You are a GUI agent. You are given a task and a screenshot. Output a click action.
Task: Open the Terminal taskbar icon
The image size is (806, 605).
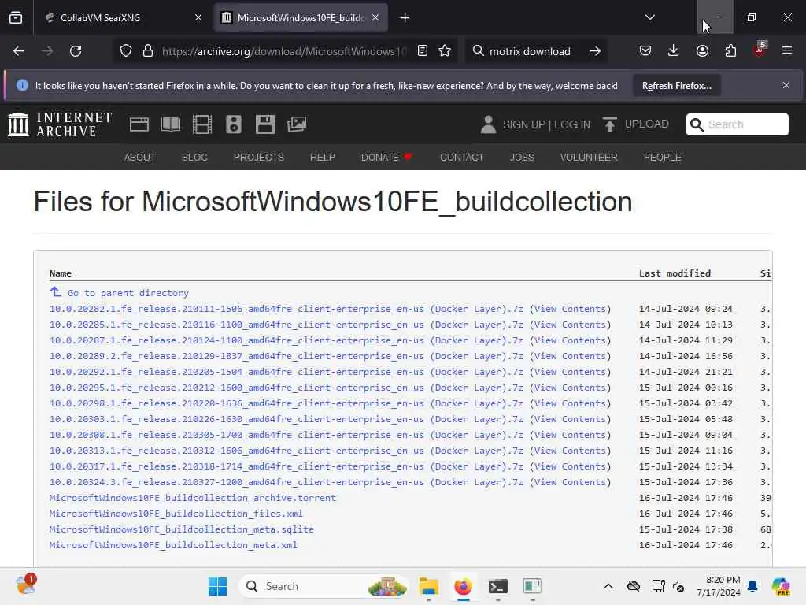497,586
